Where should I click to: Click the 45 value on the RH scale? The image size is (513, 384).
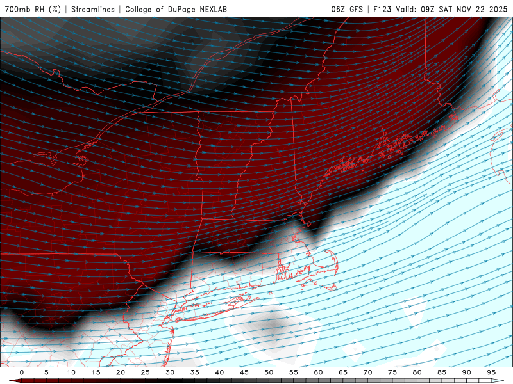244,372
